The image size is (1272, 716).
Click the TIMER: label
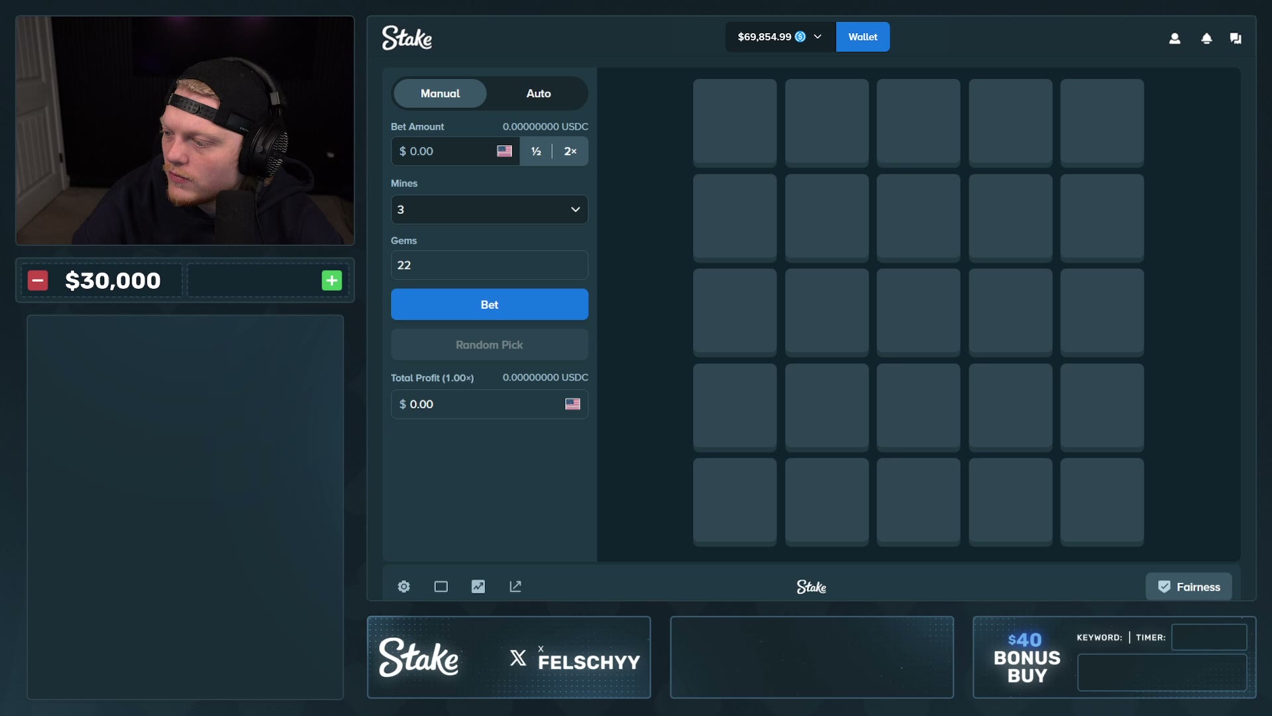tap(1151, 638)
